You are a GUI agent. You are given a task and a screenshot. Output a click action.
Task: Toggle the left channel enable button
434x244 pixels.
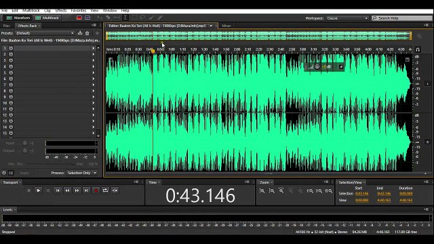pos(428,83)
